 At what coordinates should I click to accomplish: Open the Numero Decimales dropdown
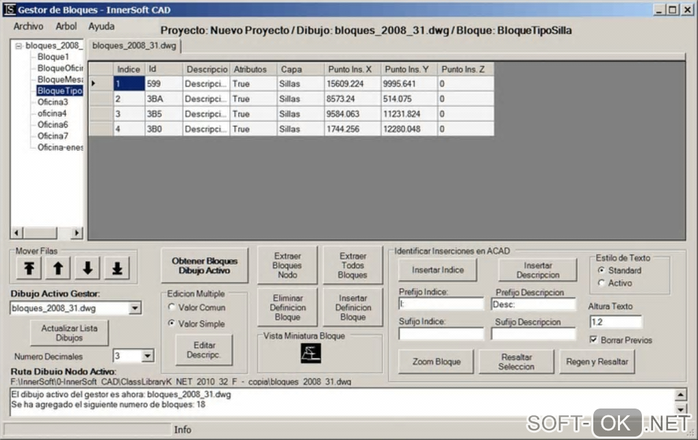click(147, 356)
